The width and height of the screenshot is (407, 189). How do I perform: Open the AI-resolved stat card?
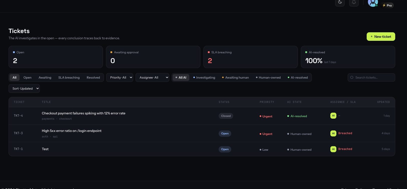348,57
